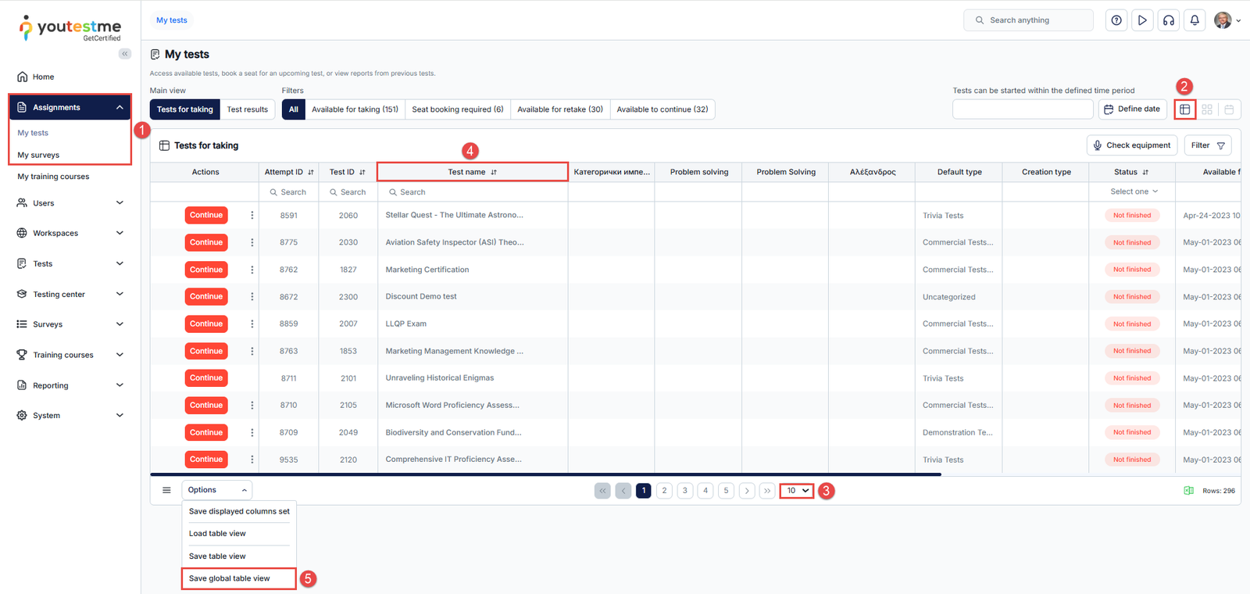
Task: Choose 'Save global table view' option
Action: [x=230, y=578]
